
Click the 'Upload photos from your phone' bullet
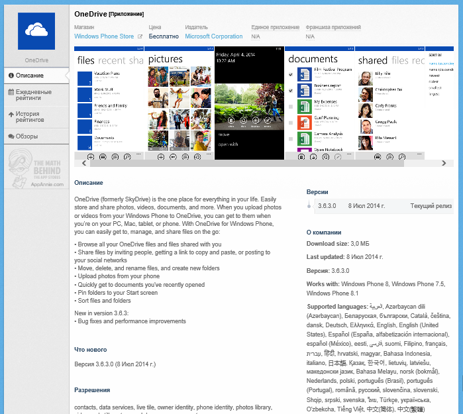coord(117,276)
